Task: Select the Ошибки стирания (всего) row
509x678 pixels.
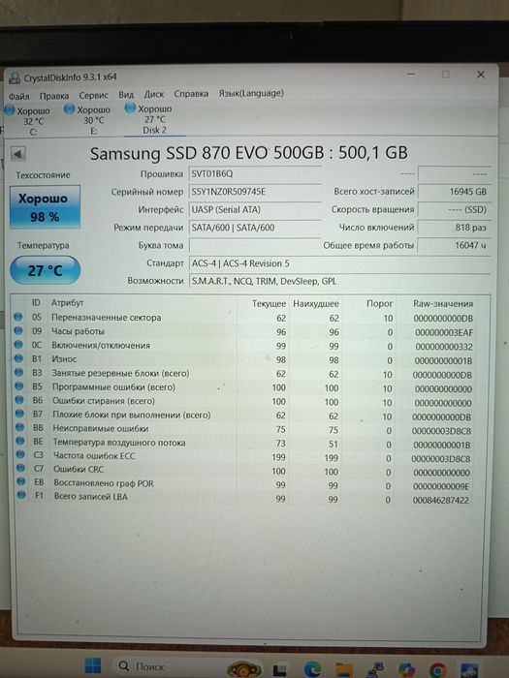Action: click(x=243, y=401)
